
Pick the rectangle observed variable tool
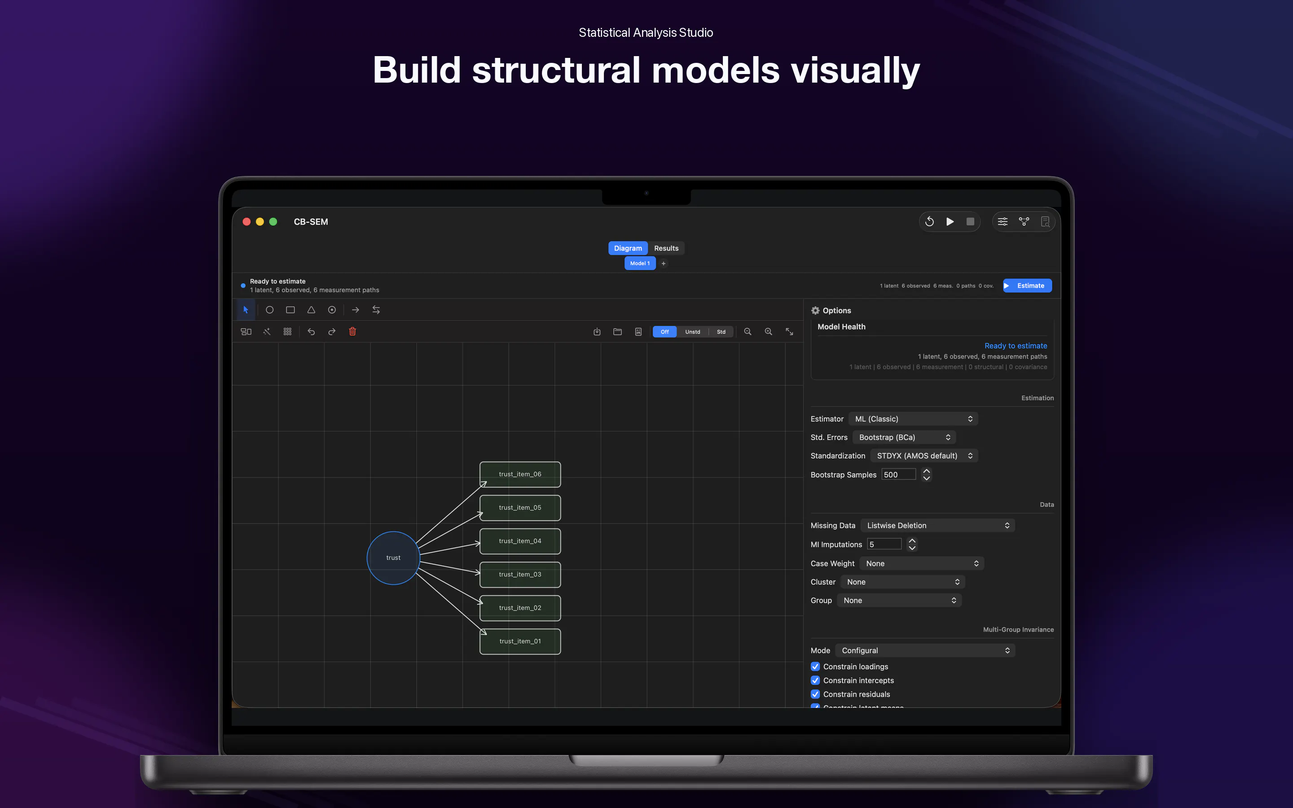[290, 310]
